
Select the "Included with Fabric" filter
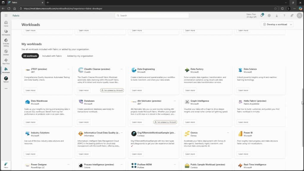pos(52,56)
